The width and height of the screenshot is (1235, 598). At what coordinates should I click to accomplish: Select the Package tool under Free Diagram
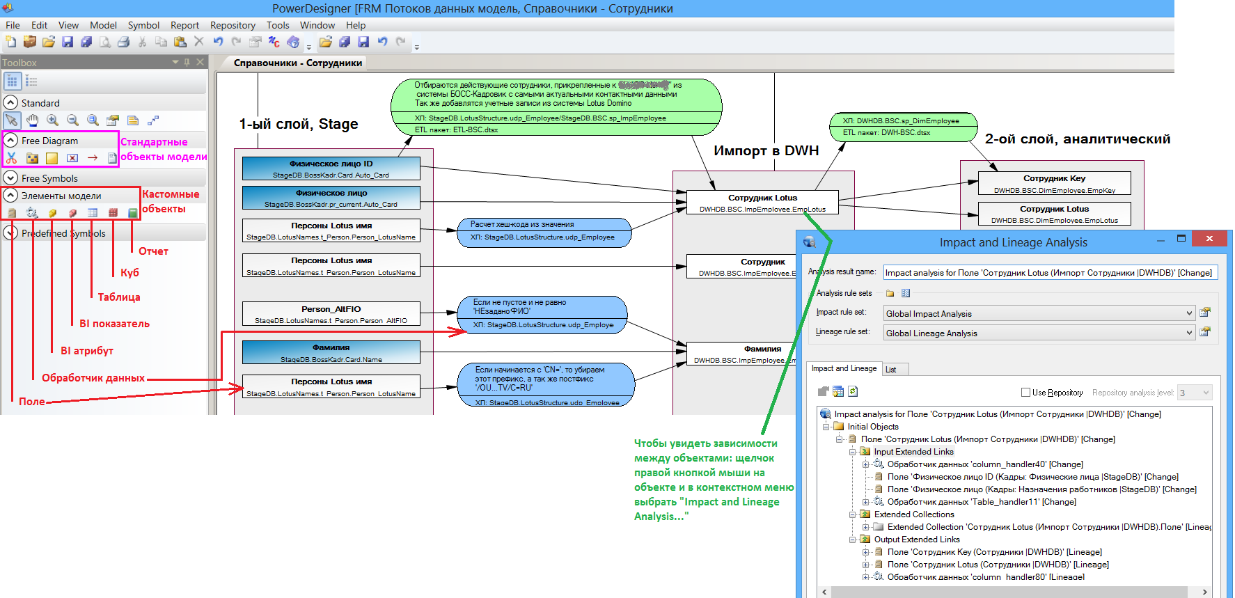[32, 158]
